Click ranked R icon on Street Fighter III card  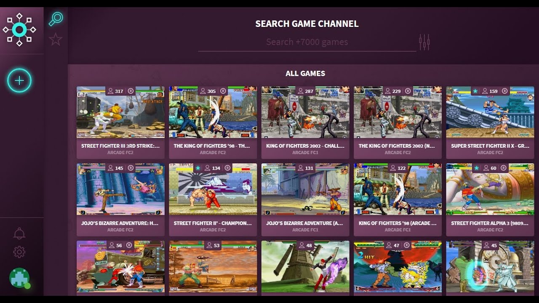pos(131,91)
